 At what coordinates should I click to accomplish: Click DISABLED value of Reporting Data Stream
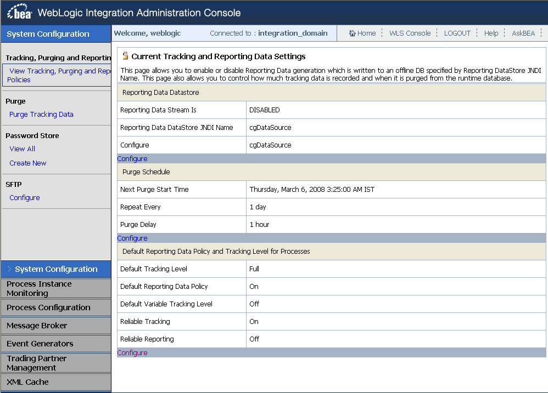(265, 110)
